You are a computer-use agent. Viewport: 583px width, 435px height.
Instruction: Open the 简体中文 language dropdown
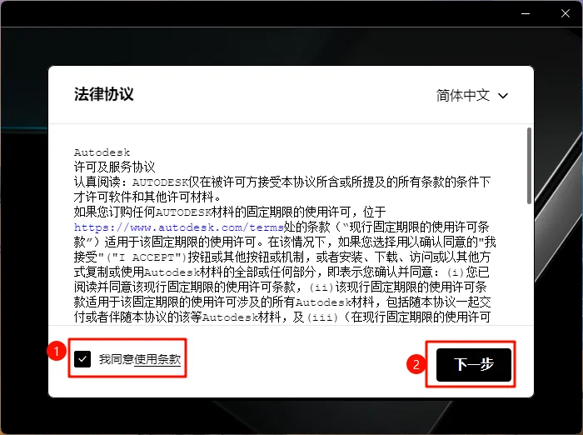point(472,96)
